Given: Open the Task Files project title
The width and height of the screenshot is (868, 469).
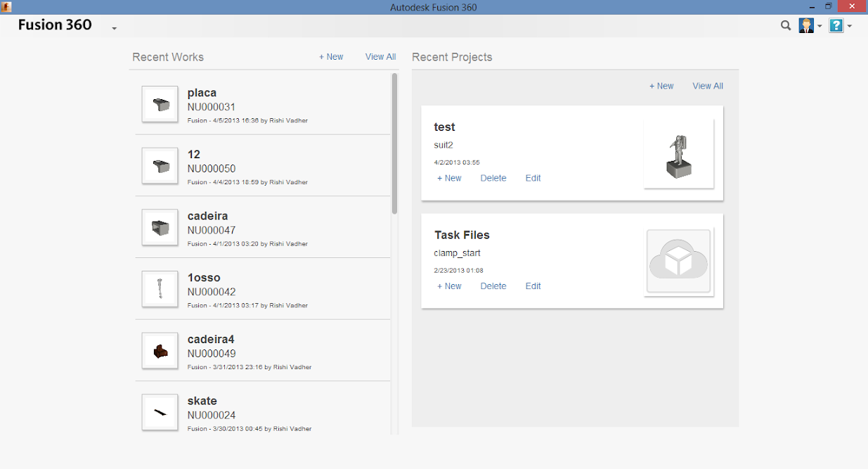Looking at the screenshot, I should point(462,235).
